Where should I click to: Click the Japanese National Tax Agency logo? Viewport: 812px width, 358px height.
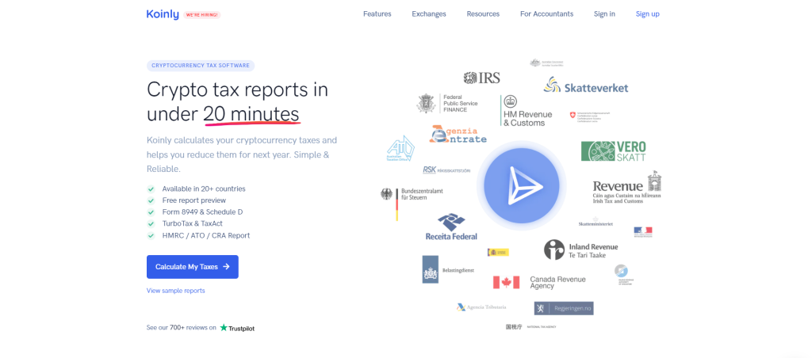coord(530,326)
